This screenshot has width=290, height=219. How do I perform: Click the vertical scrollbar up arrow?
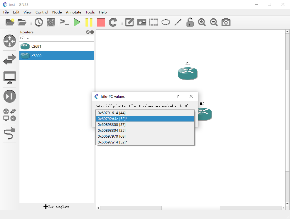[x=287, y=32]
